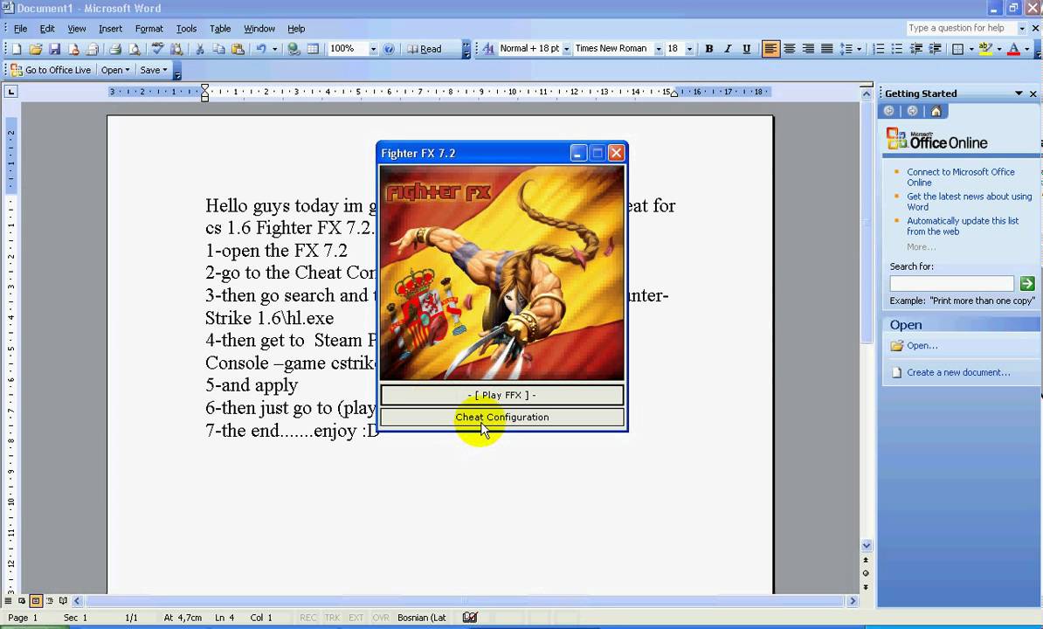Open the Tools menu
This screenshot has width=1043, height=629.
(x=186, y=29)
